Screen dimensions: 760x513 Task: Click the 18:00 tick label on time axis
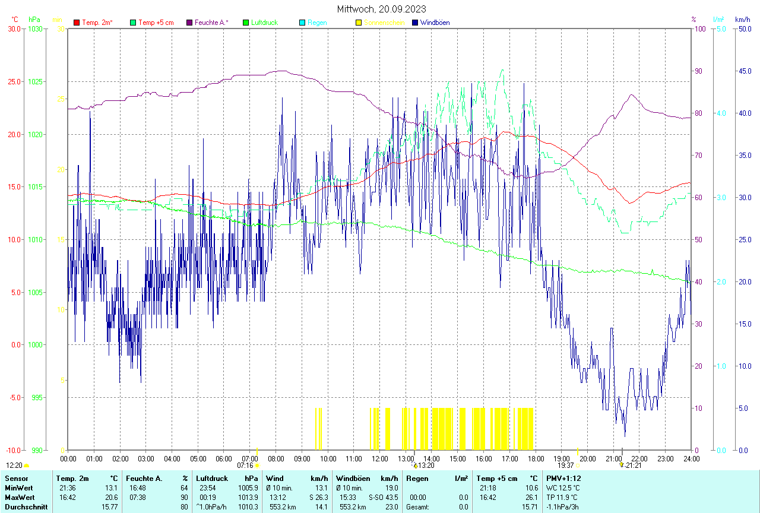(x=536, y=458)
